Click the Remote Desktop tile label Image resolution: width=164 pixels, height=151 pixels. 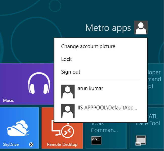(62, 144)
